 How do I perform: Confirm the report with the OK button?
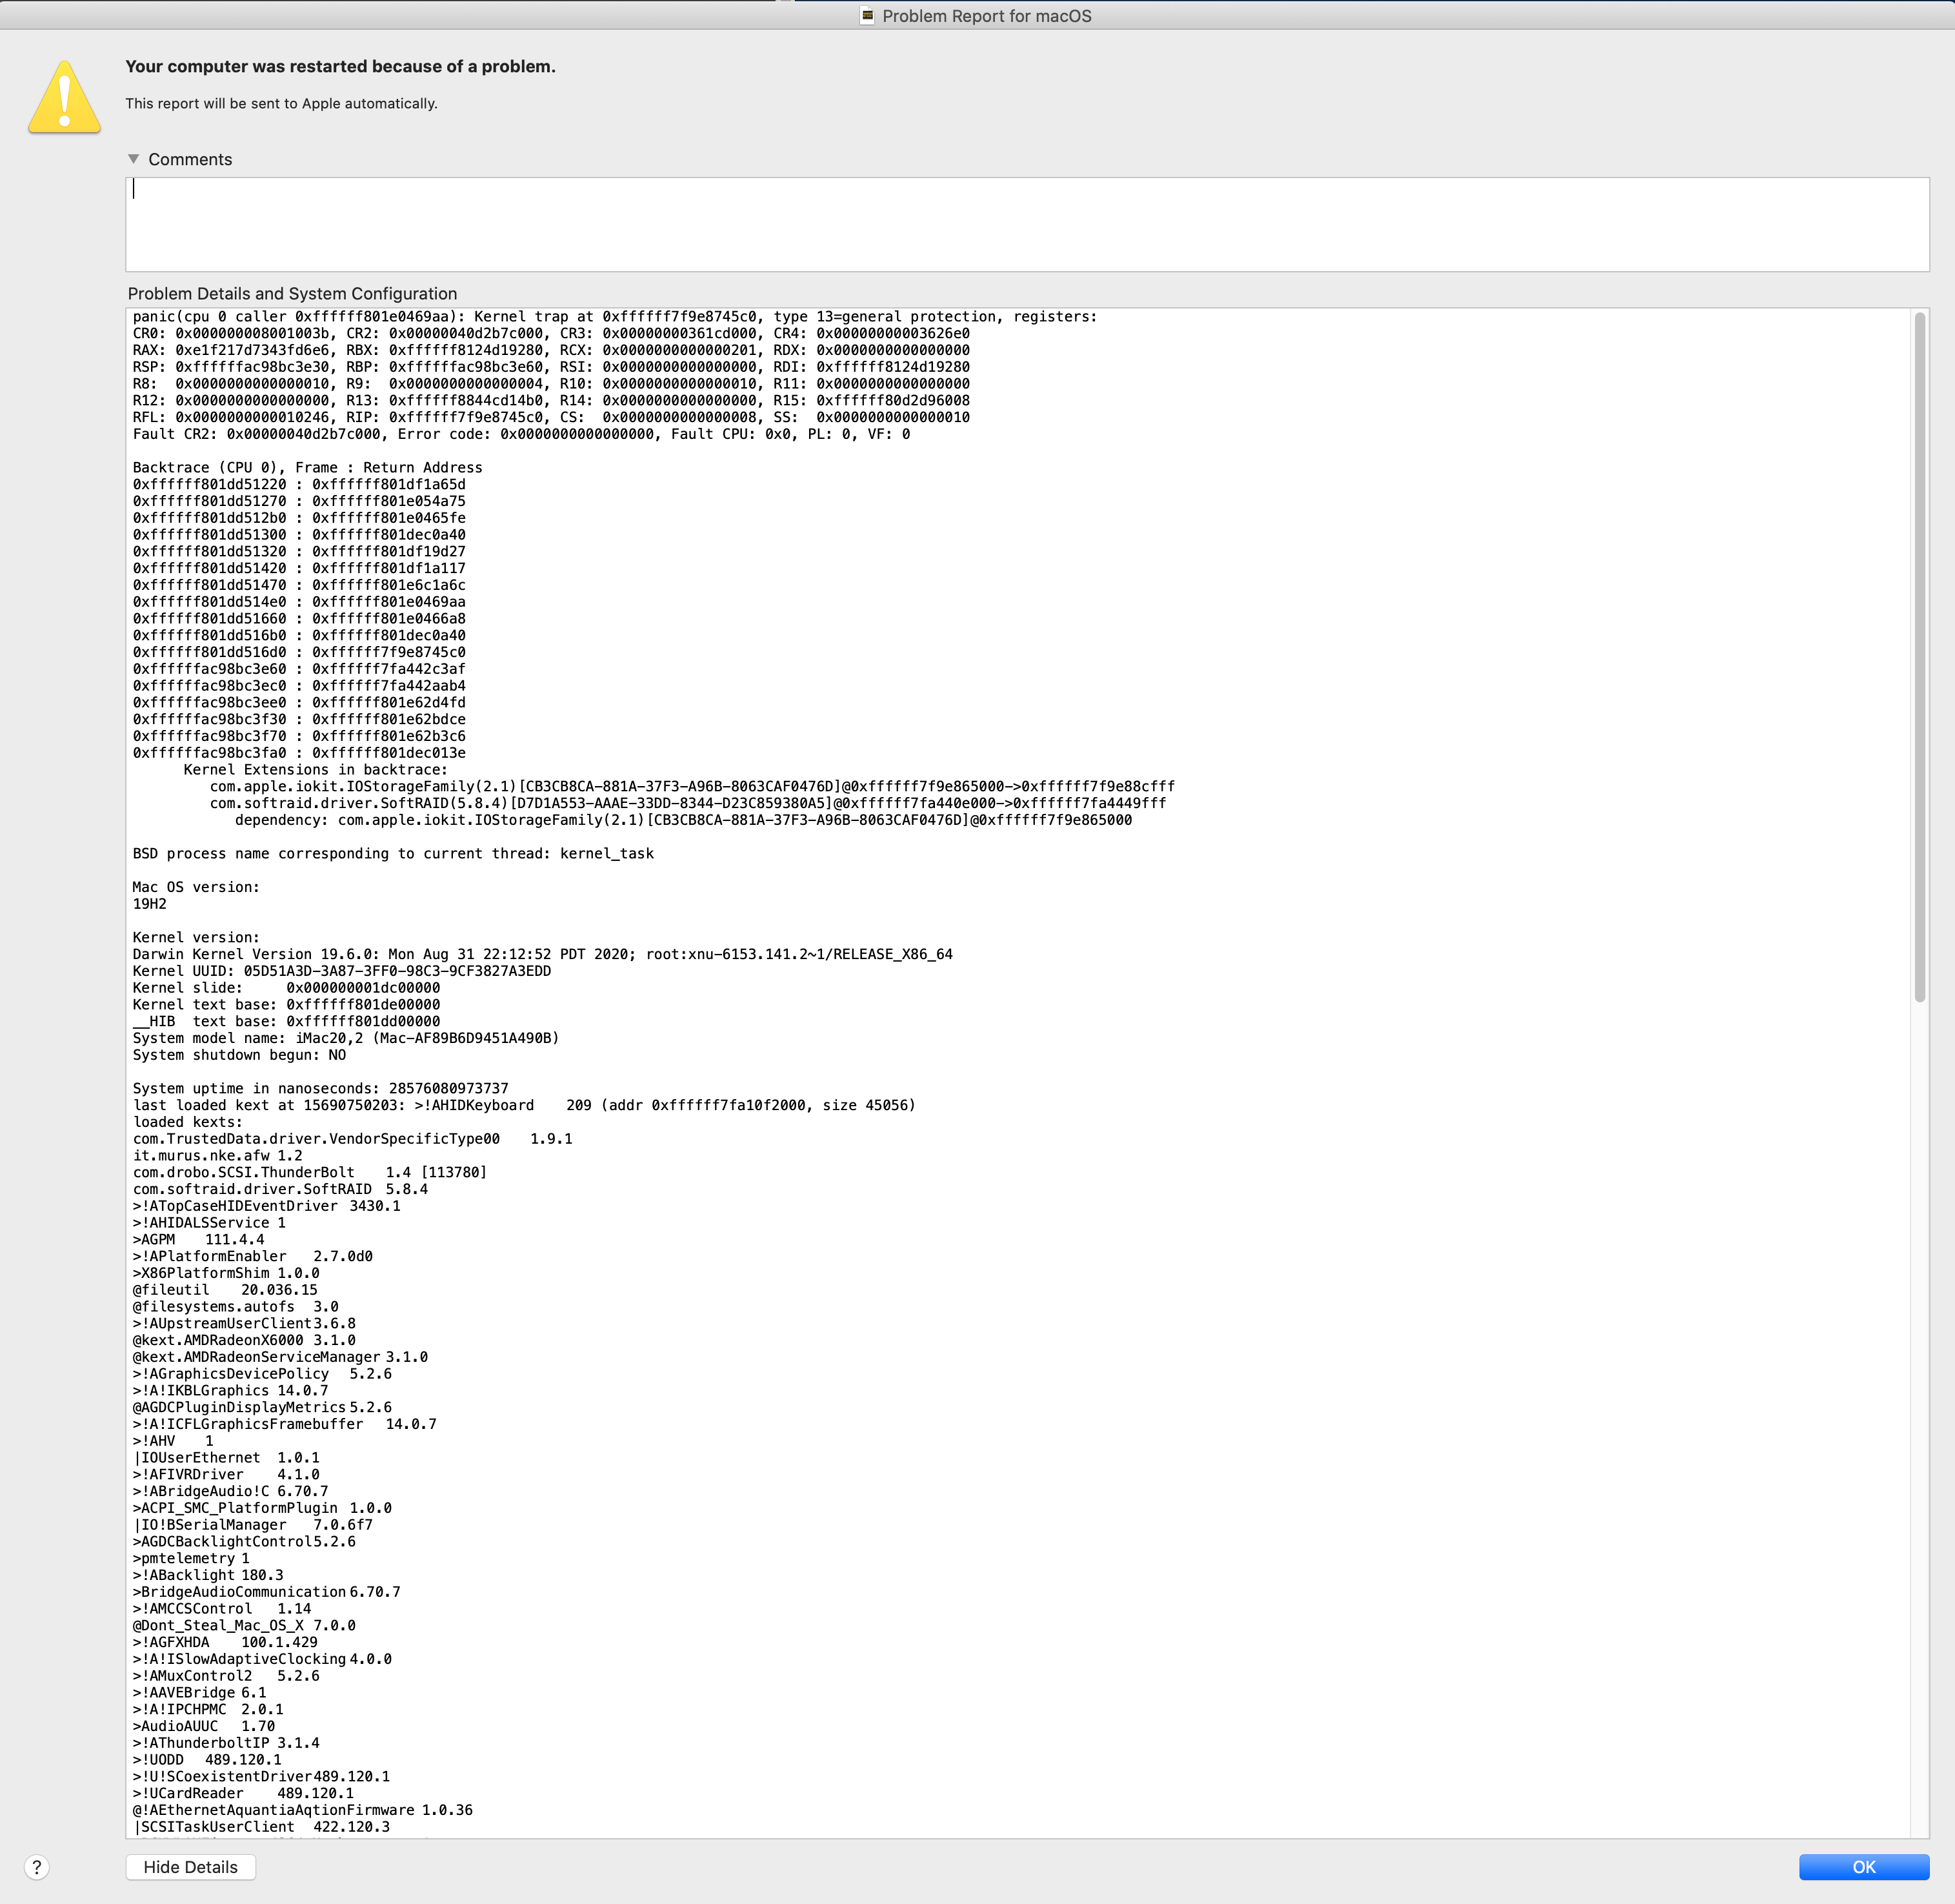click(x=1863, y=1867)
